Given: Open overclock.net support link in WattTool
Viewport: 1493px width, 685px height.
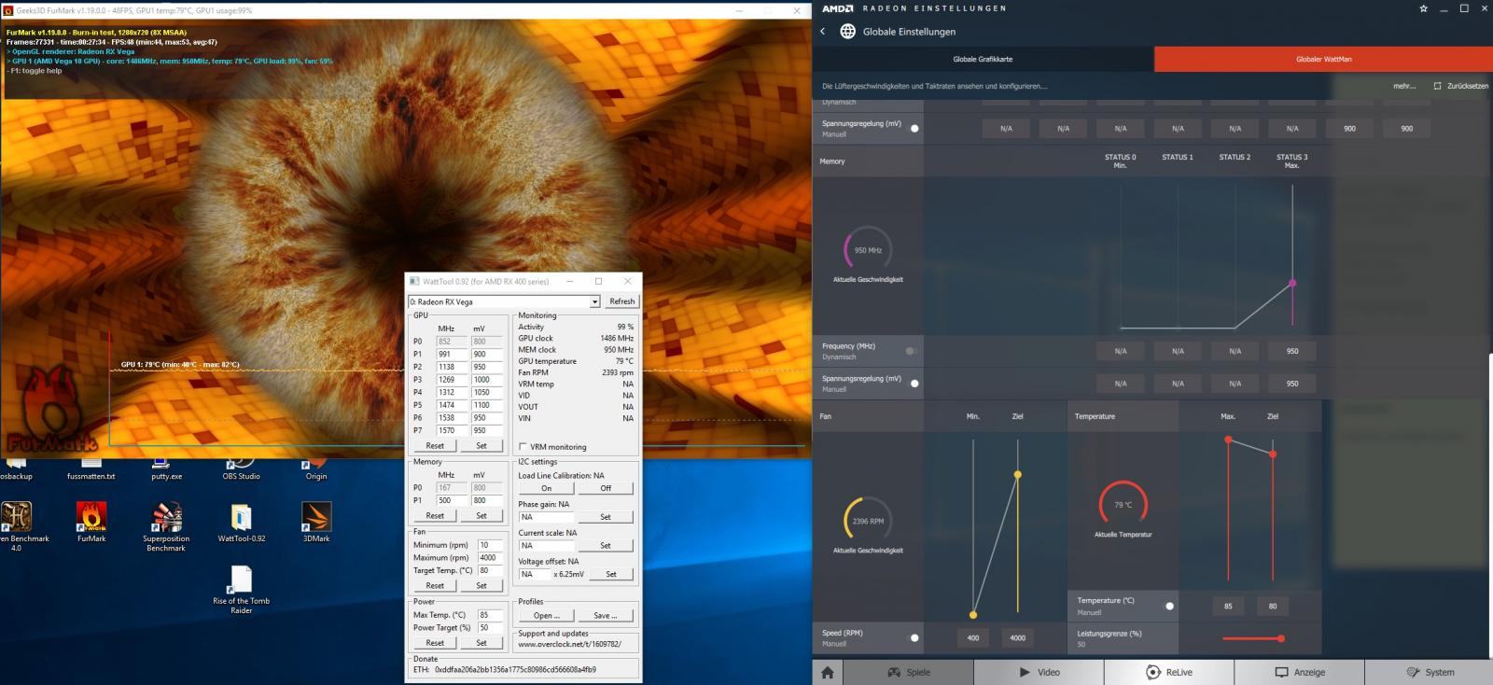Looking at the screenshot, I should [x=569, y=645].
